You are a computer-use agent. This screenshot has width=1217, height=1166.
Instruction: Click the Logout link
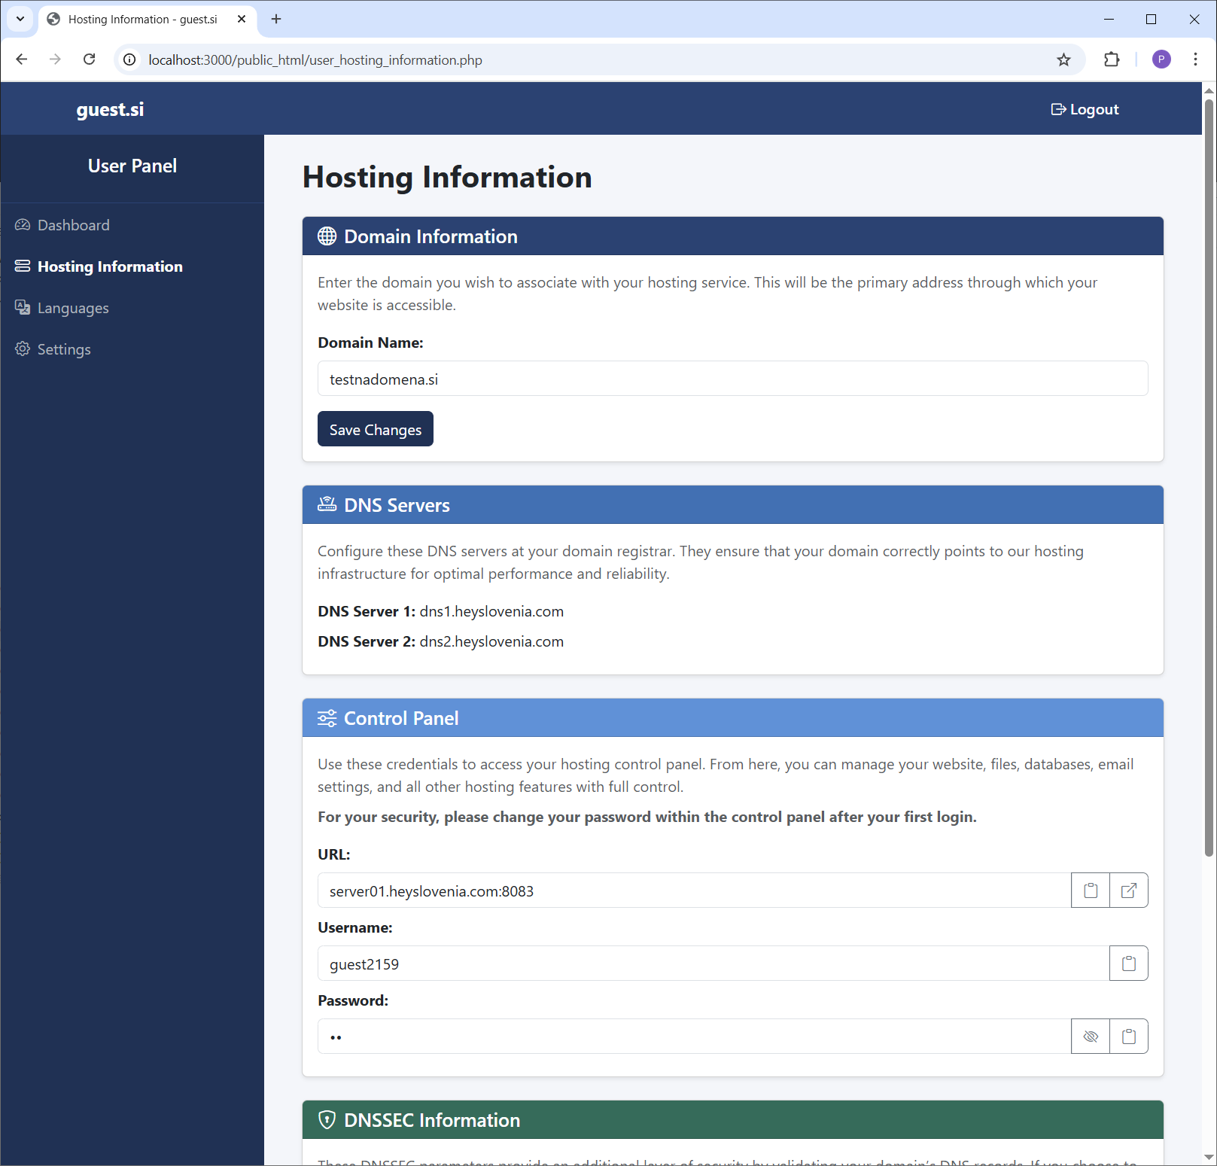coord(1085,108)
